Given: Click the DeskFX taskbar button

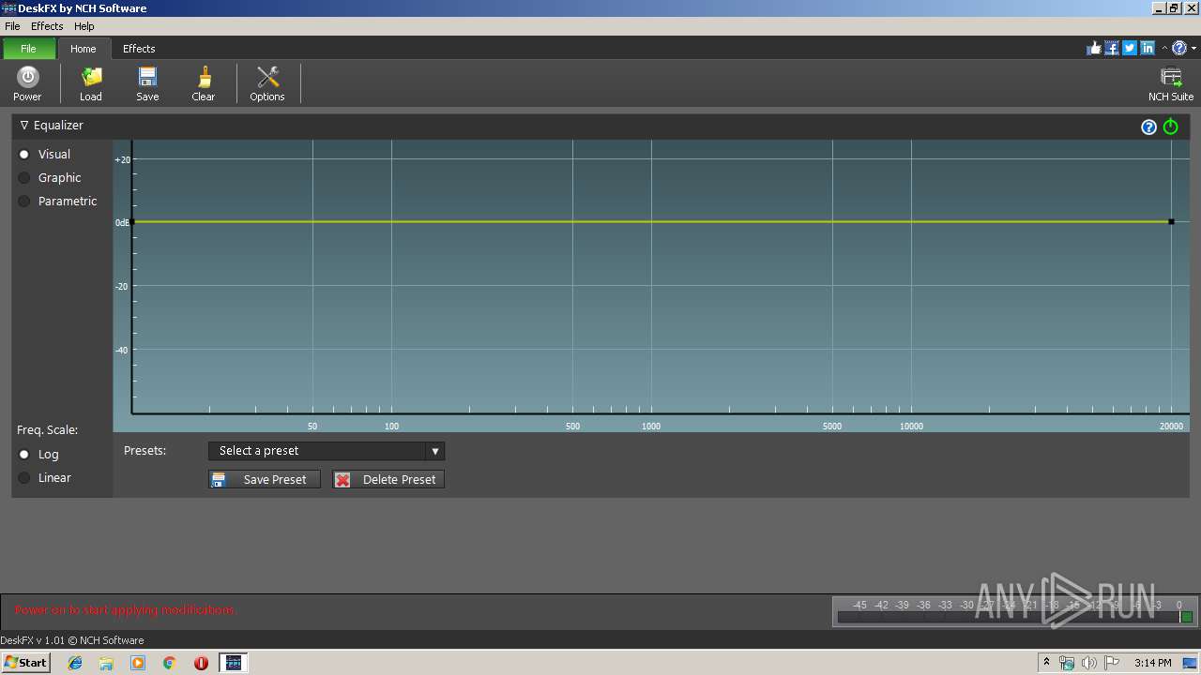Looking at the screenshot, I should point(234,663).
